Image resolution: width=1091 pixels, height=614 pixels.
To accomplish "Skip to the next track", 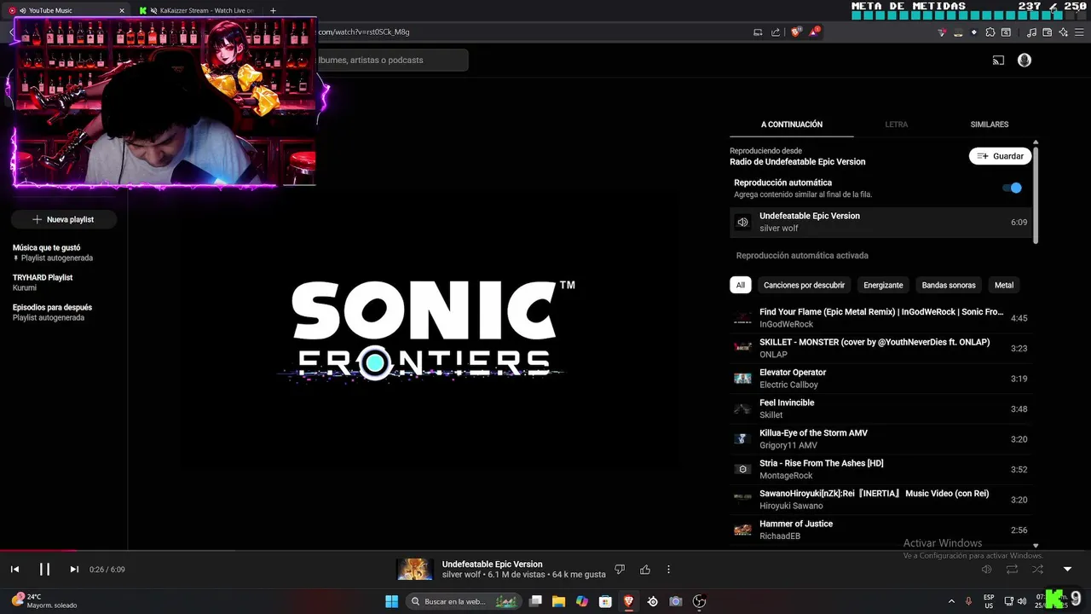I will (74, 569).
